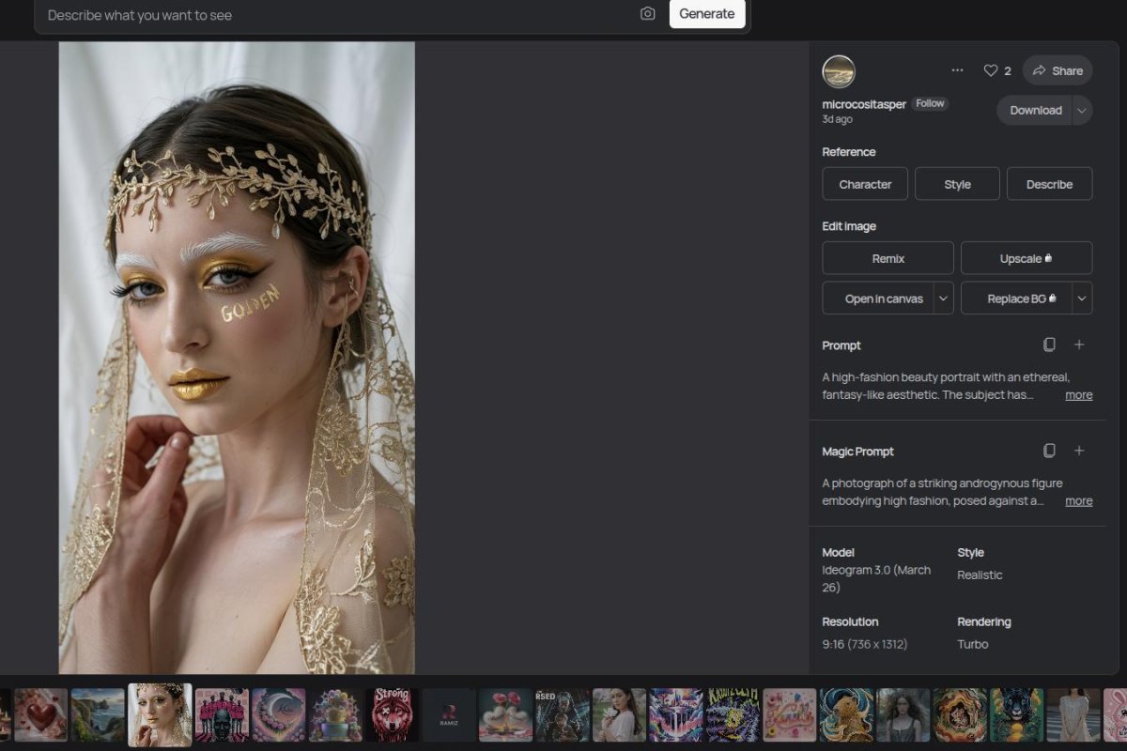The height and width of the screenshot is (751, 1127).
Task: Click the heart like icon
Action: coord(990,70)
